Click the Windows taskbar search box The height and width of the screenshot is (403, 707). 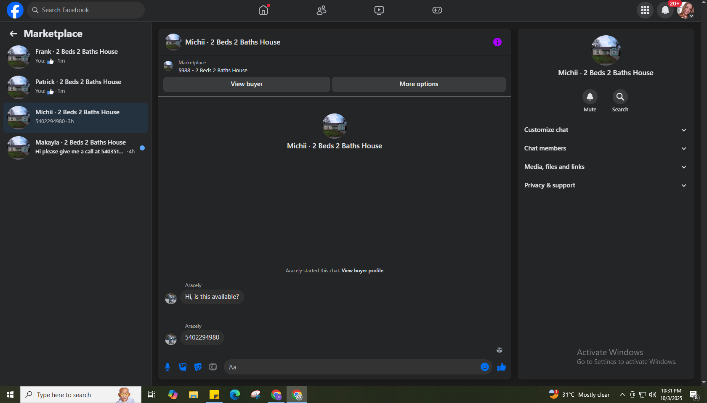point(81,395)
